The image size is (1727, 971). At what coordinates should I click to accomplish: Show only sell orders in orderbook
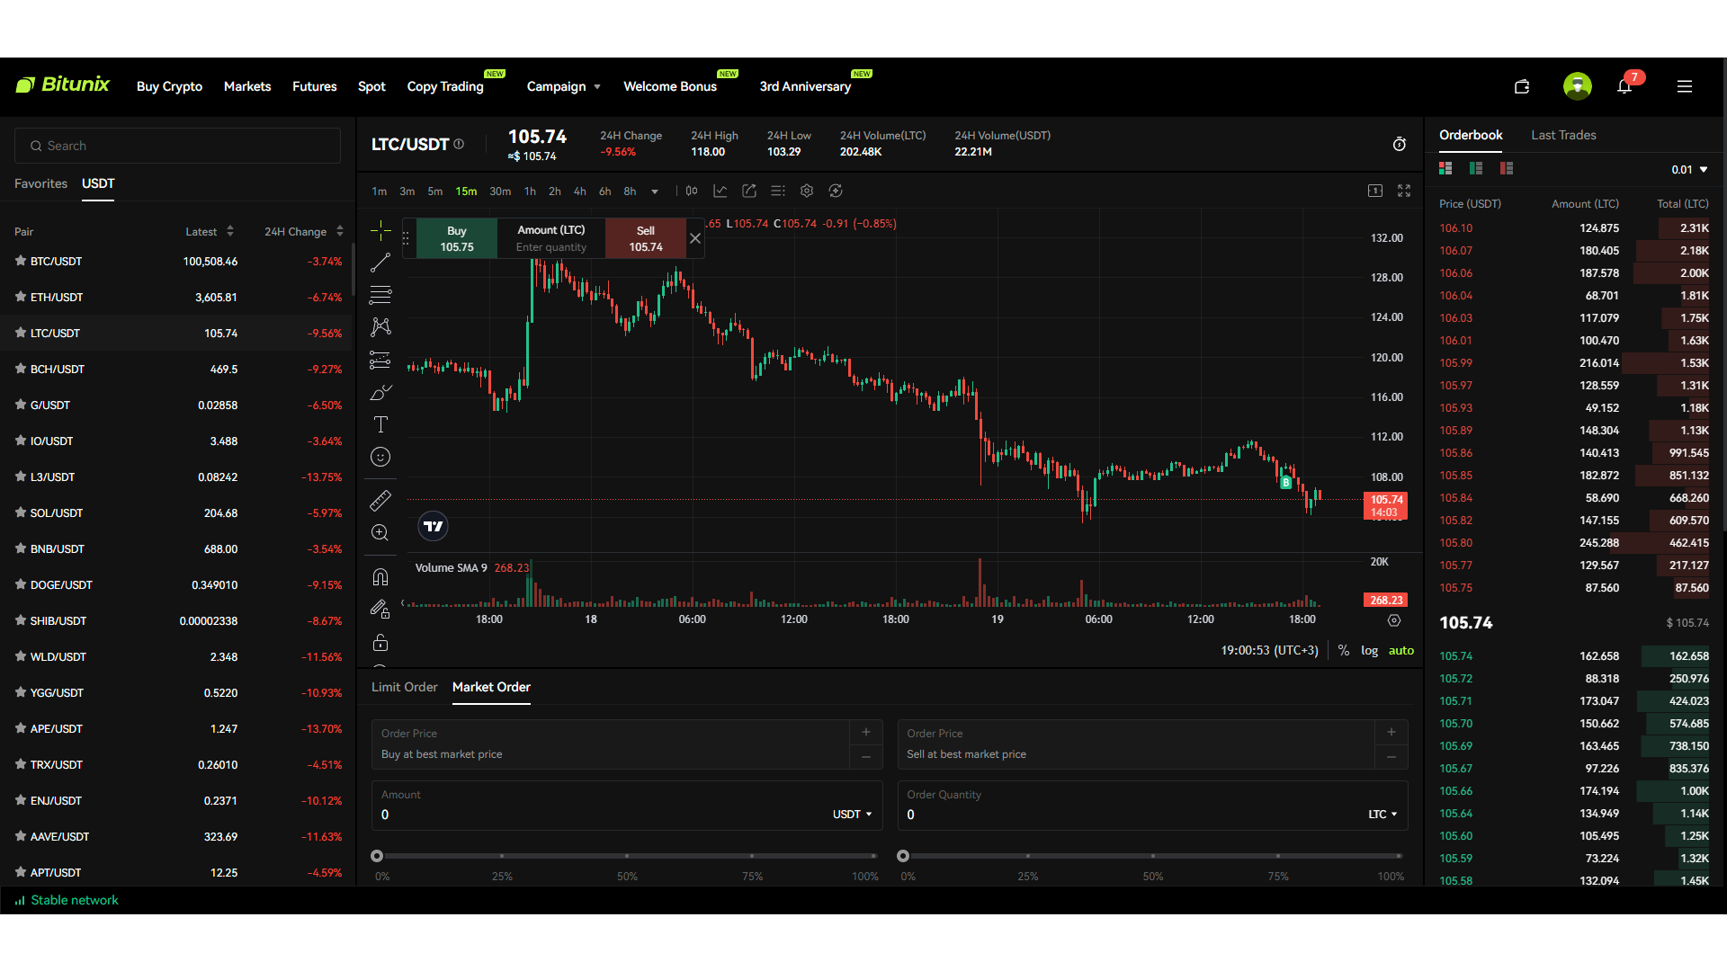tap(1507, 168)
